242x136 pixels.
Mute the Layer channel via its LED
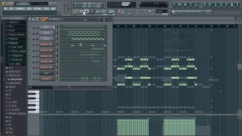30,73
